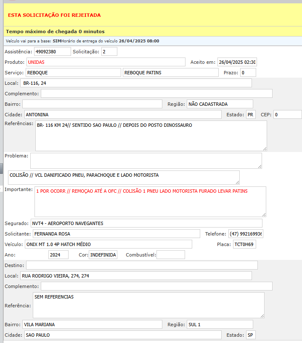The image size is (302, 343).
Task: Click the SEM REFERENCIAS text area resize handle
Action: 262,316
